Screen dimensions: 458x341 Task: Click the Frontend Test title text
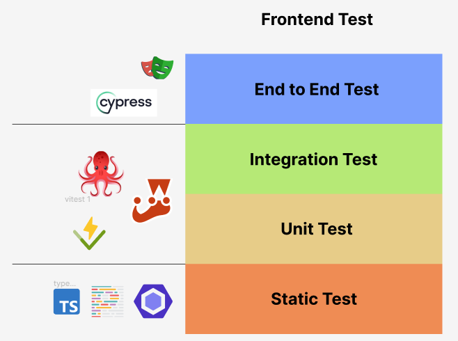pyautogui.click(x=317, y=19)
